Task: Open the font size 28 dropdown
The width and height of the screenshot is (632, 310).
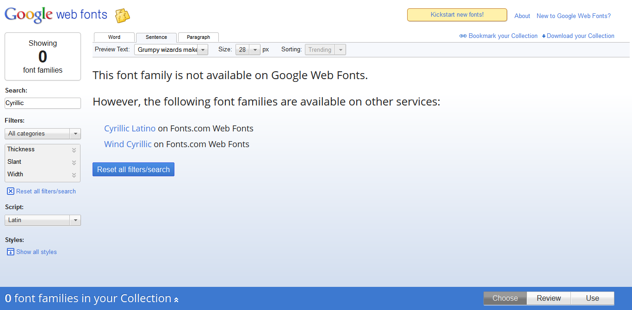Action: [x=255, y=50]
